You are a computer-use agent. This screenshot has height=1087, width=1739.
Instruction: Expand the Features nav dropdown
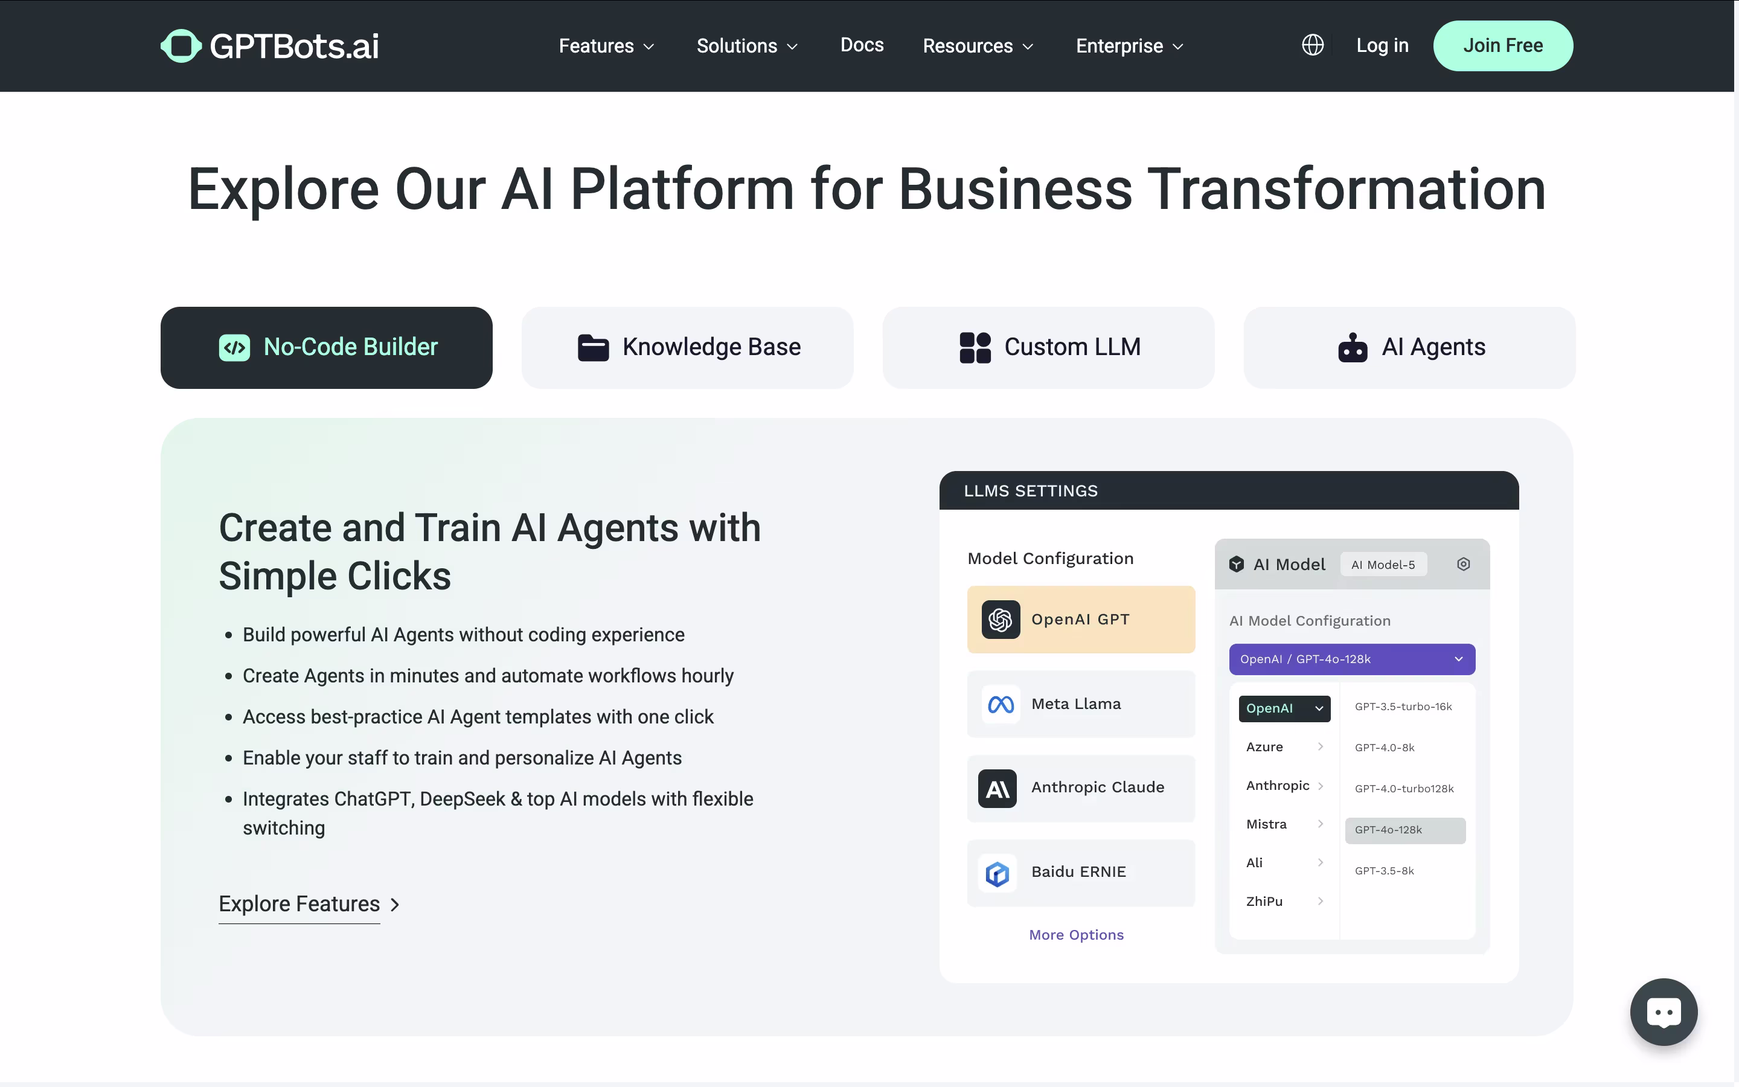[x=606, y=46]
